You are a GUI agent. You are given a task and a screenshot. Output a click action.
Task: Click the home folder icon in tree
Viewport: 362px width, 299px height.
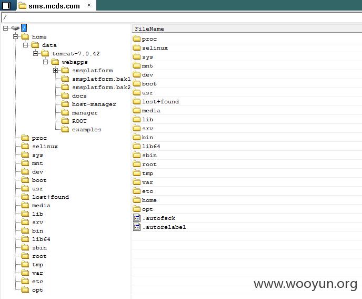pos(25,36)
